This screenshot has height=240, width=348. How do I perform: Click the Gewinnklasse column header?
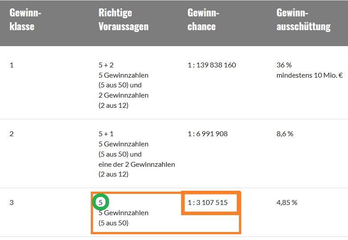[25, 20]
